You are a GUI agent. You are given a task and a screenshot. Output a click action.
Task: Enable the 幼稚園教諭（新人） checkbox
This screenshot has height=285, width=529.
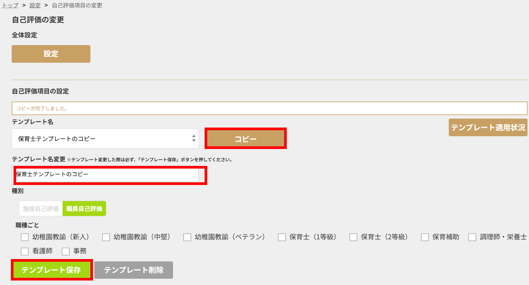point(24,237)
